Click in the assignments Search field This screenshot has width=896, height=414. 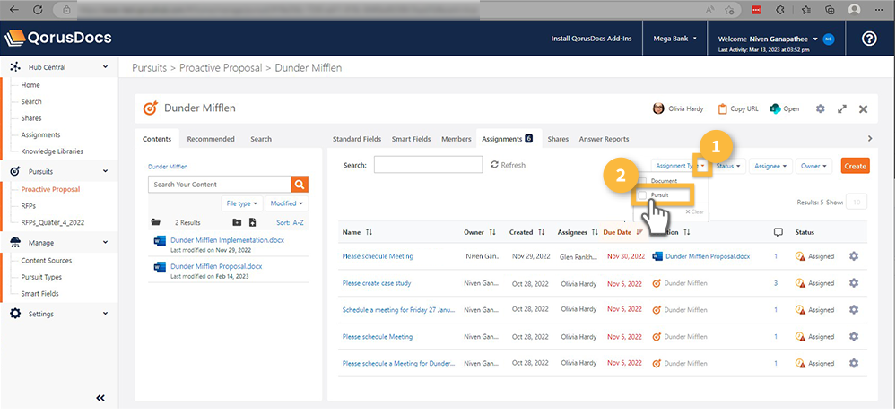(x=428, y=165)
